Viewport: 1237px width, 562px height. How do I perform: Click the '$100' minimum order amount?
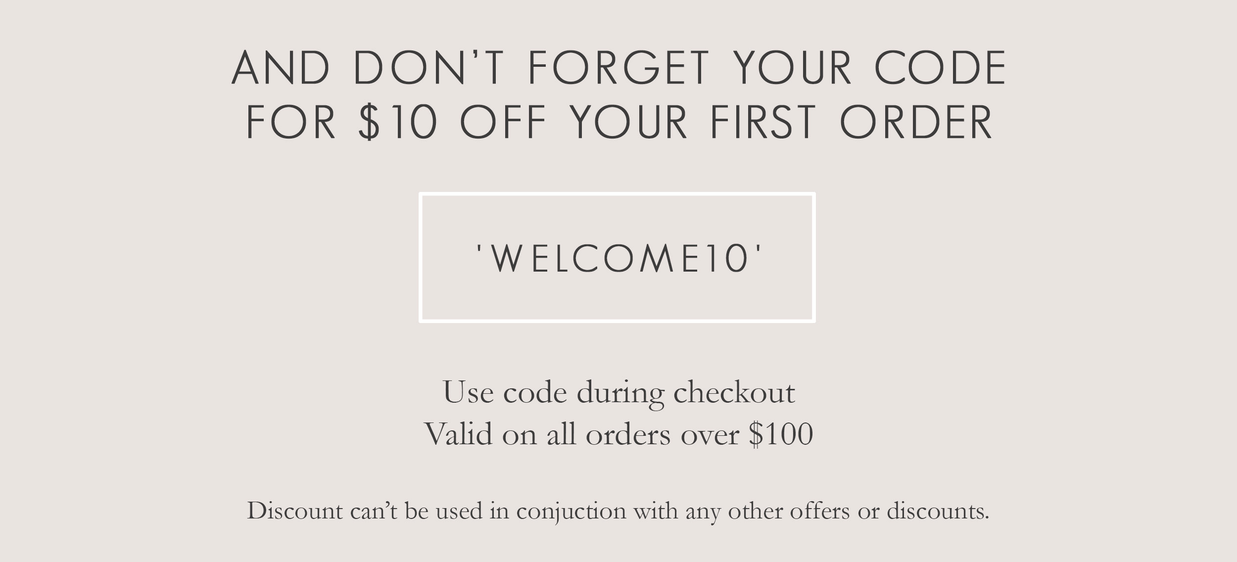[781, 434]
